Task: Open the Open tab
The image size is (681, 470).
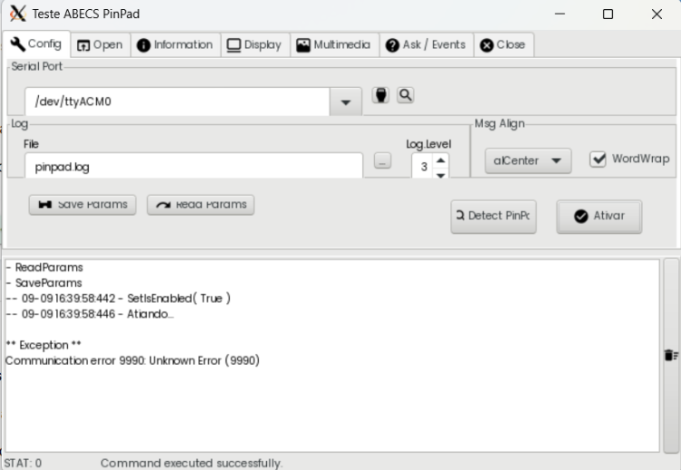Action: coord(100,44)
